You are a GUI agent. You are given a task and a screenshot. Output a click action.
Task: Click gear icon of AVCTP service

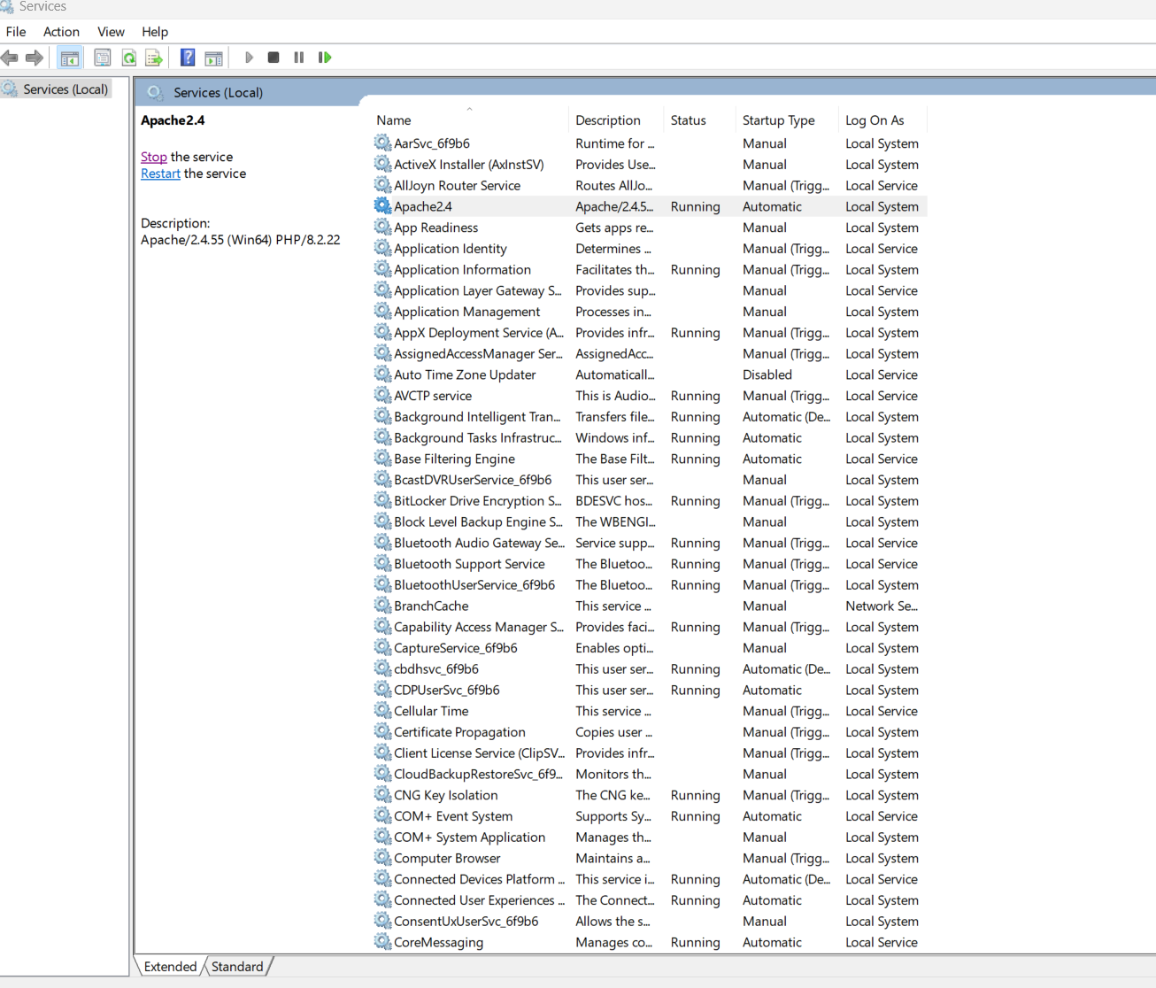click(382, 395)
